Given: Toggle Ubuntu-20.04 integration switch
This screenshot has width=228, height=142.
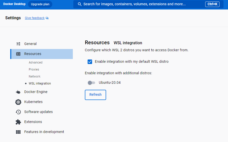Looking at the screenshot, I should pyautogui.click(x=91, y=83).
